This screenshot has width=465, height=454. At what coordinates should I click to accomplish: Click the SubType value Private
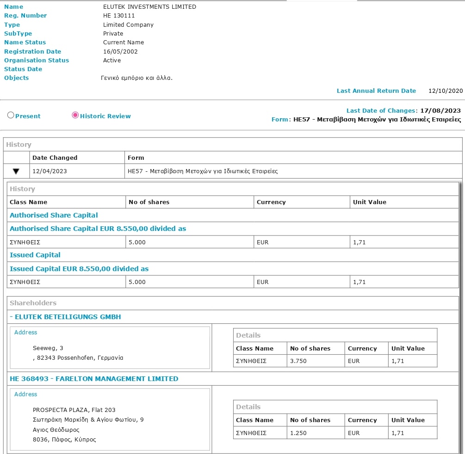point(113,34)
